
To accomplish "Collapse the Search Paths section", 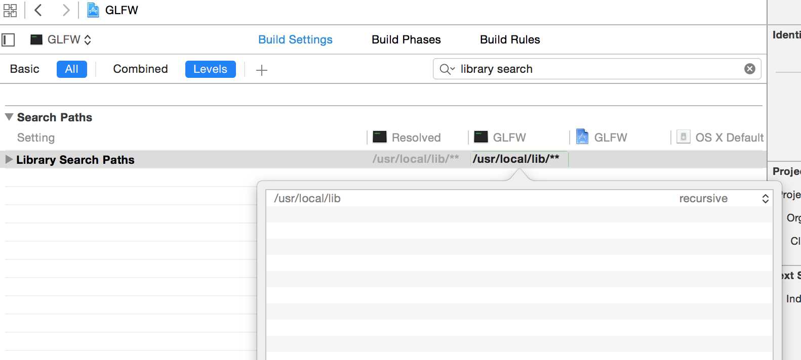I will (9, 117).
